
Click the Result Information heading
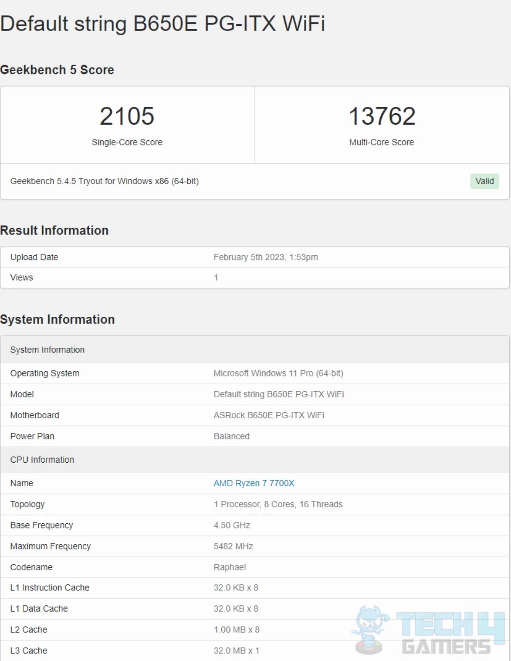[x=54, y=230]
